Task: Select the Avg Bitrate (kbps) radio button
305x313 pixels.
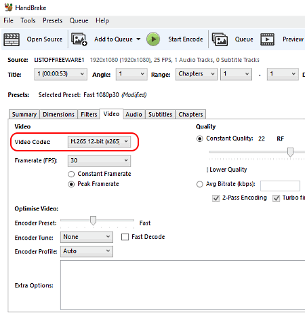Action: click(x=199, y=184)
